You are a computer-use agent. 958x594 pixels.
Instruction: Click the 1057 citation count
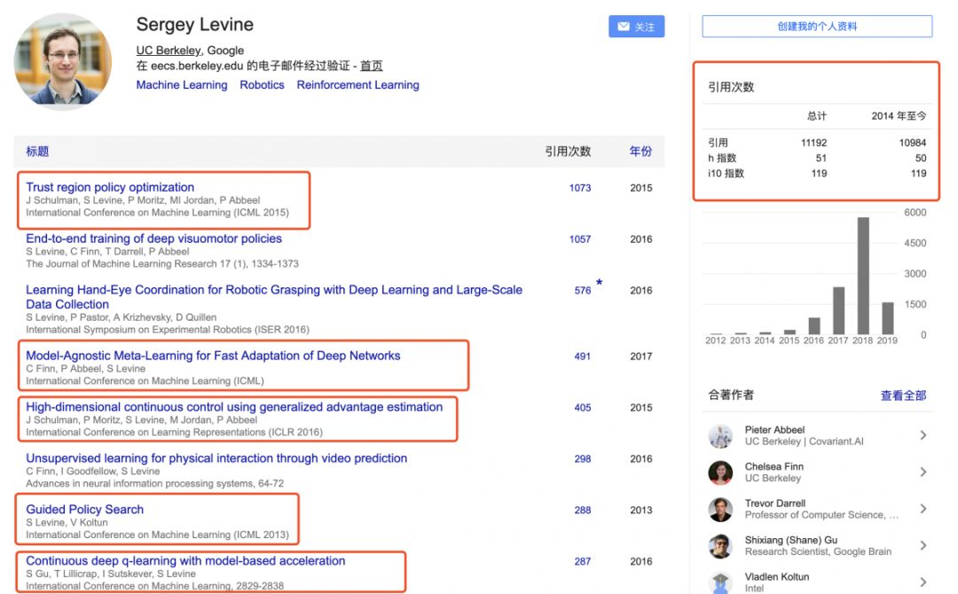pyautogui.click(x=580, y=239)
